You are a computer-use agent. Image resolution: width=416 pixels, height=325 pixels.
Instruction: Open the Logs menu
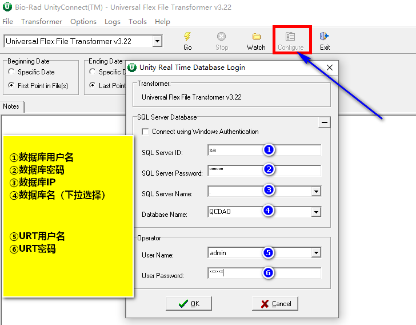tap(113, 22)
